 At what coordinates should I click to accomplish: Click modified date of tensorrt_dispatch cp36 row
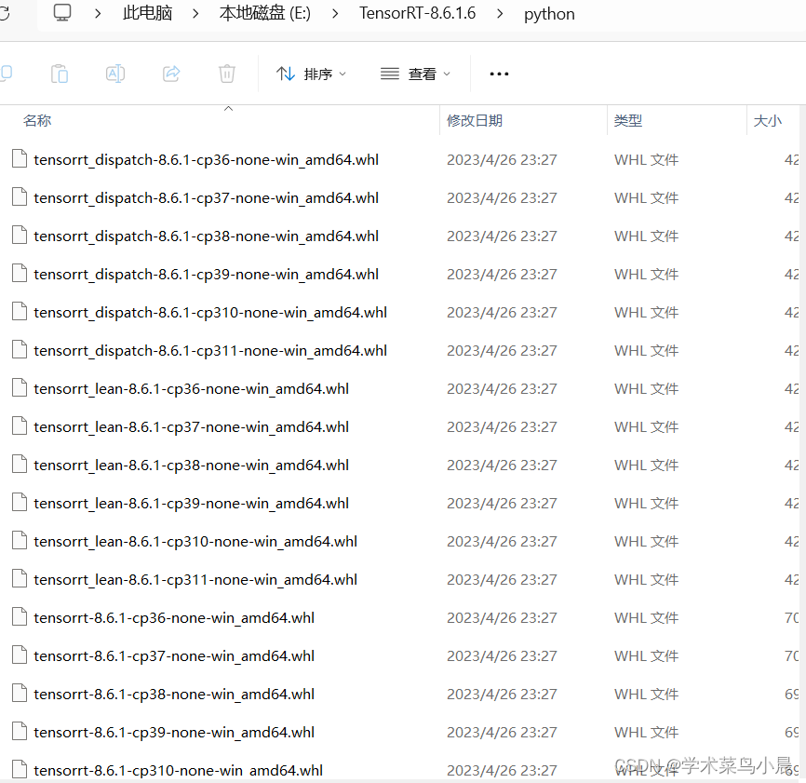coord(502,160)
